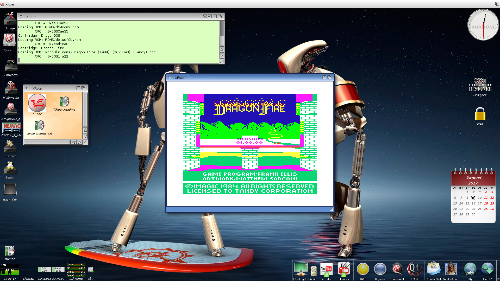
Task: Select the Multimedia drive icon
Action: point(11,88)
